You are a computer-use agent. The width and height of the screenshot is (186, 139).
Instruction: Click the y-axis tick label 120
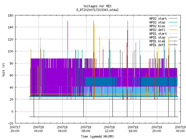click(10, 39)
